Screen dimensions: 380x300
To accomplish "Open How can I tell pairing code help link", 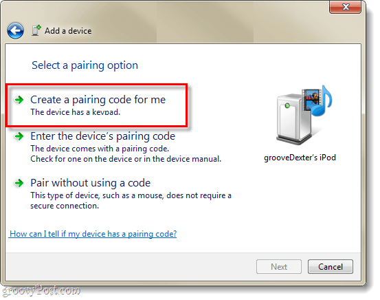I will (x=93, y=234).
